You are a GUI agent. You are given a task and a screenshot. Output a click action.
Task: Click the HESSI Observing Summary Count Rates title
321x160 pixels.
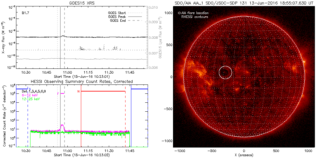(x=82, y=81)
